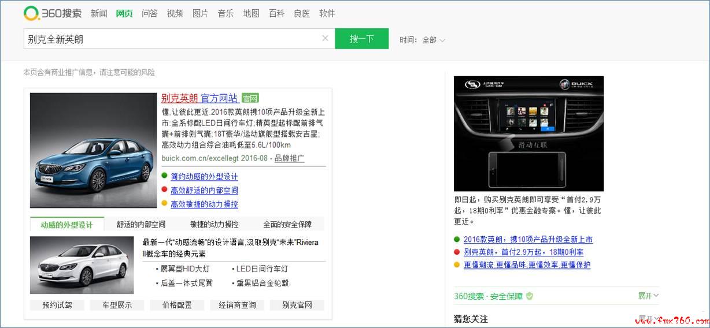The height and width of the screenshot is (328, 710).
Task: Select the 网页 search category
Action: click(124, 13)
